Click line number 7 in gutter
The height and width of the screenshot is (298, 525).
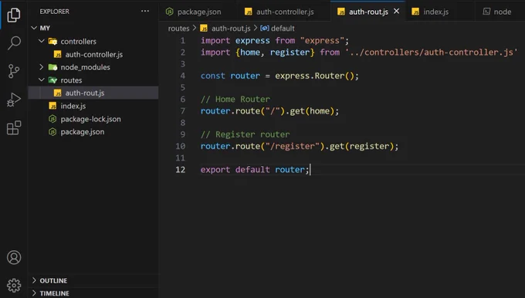[x=182, y=111]
